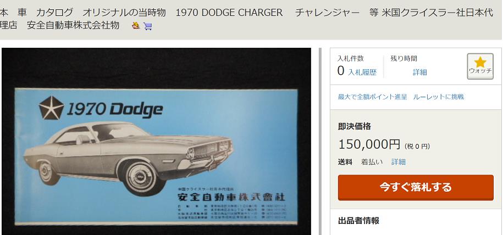Click the 残り時間 label
The width and height of the screenshot is (503, 235).
click(x=403, y=58)
